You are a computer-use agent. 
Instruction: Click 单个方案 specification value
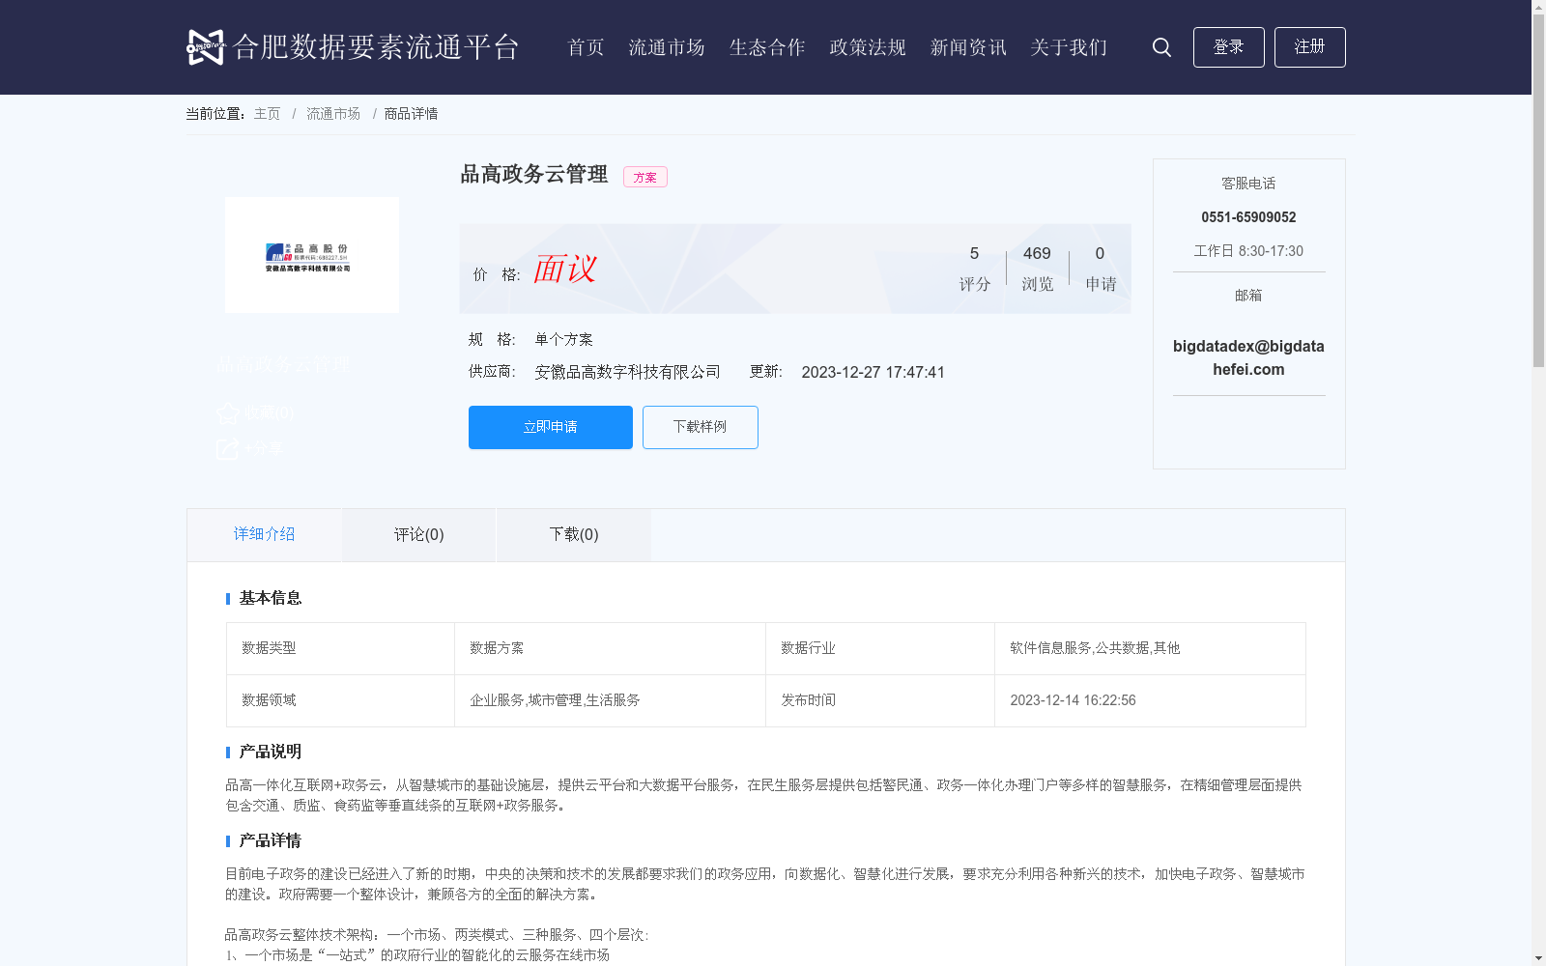point(563,339)
